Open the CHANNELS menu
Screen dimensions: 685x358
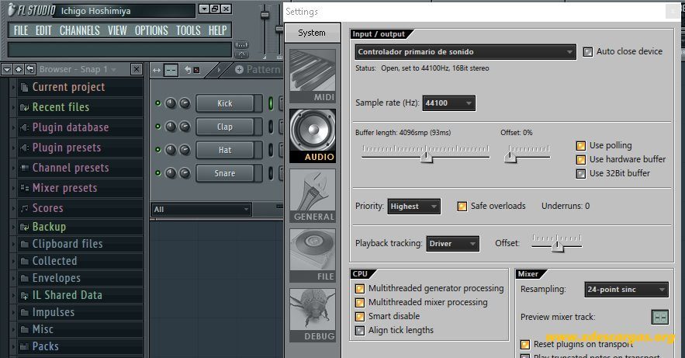(x=79, y=30)
